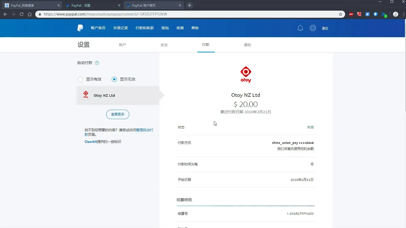
Task: Open the blue circular extension icon
Action: (376, 14)
